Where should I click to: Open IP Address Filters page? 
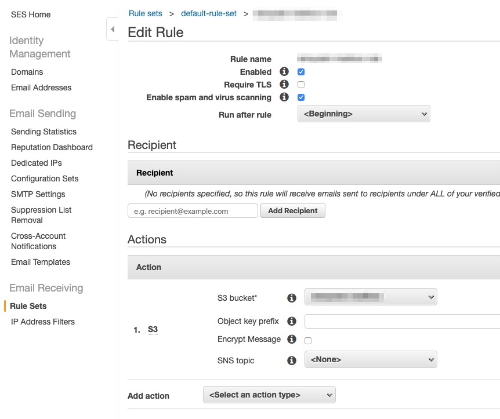[43, 322]
